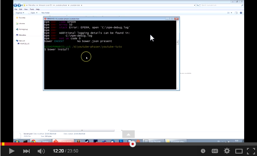Skip to the next video
The height and width of the screenshot is (156, 257).
[26, 151]
